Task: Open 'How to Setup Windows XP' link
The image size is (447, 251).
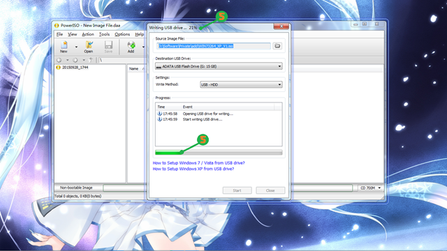Action: [193, 169]
